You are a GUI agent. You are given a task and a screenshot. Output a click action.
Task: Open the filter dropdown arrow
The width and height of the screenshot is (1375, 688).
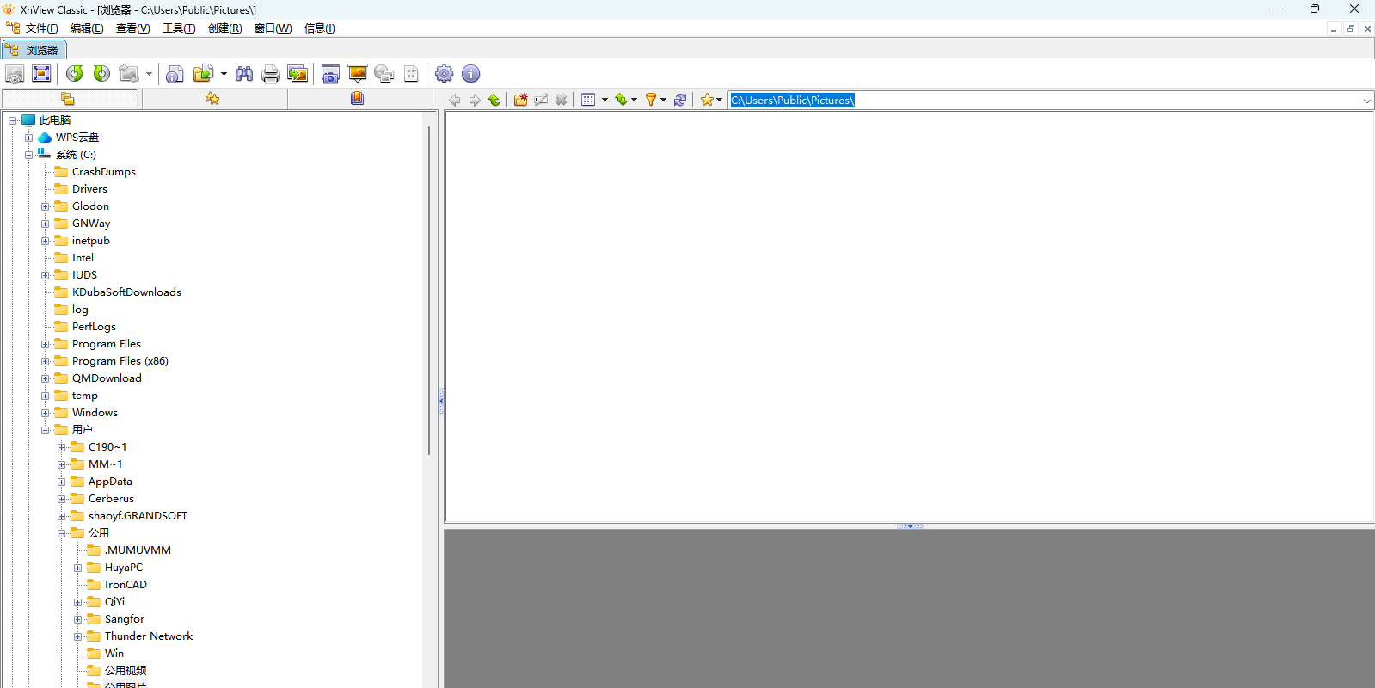click(x=663, y=100)
